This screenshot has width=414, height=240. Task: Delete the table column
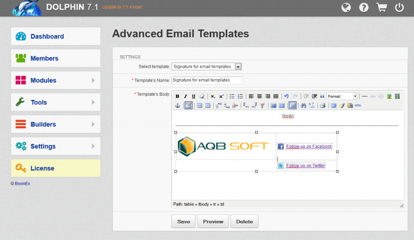click(x=262, y=106)
